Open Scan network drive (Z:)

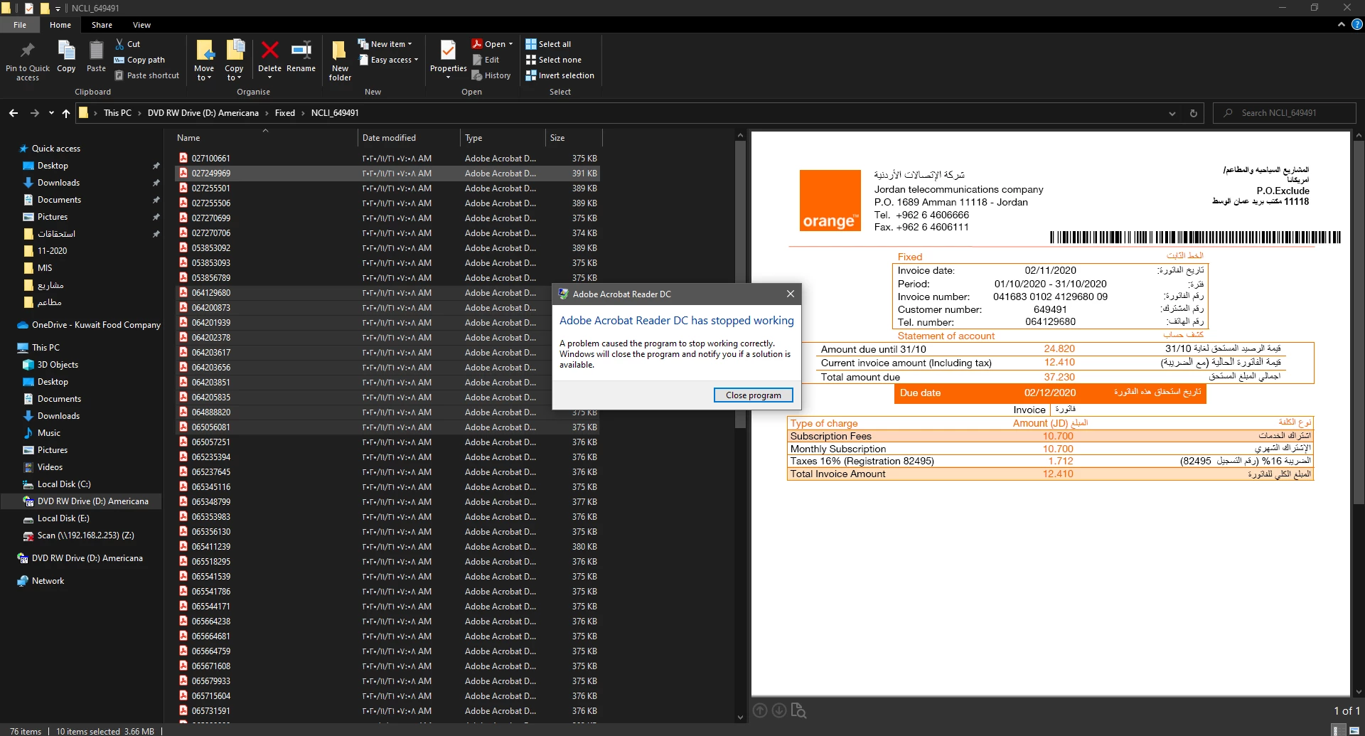click(85, 535)
